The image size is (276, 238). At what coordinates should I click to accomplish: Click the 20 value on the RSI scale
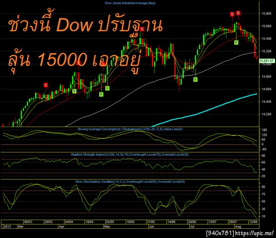263,176
